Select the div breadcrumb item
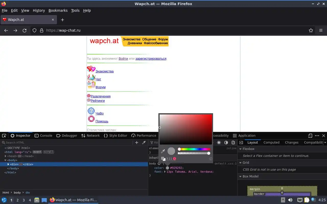The height and width of the screenshot is (204, 327). click(x=28, y=193)
